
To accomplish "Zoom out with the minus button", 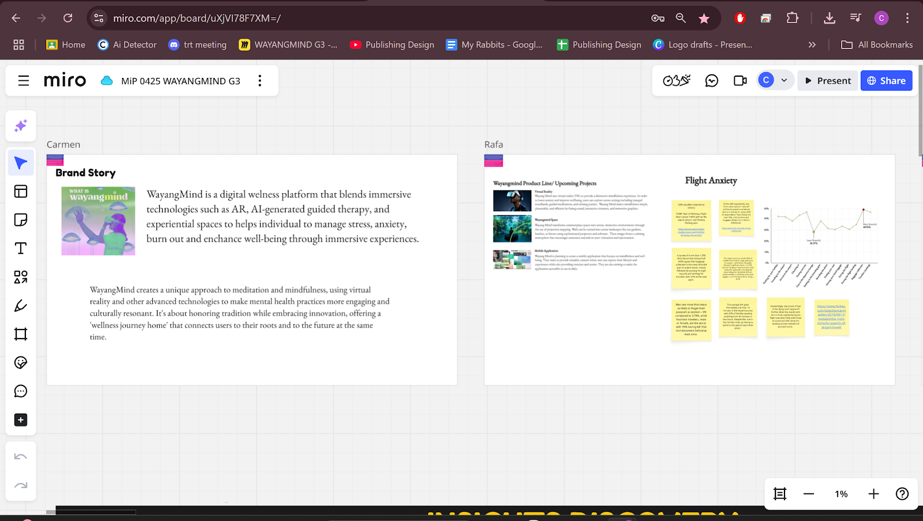I will click(809, 494).
